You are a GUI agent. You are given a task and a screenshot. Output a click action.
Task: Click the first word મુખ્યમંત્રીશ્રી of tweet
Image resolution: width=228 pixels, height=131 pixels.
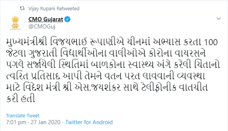(27, 42)
